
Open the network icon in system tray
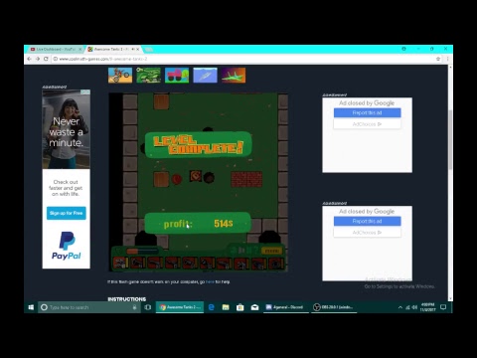point(407,307)
